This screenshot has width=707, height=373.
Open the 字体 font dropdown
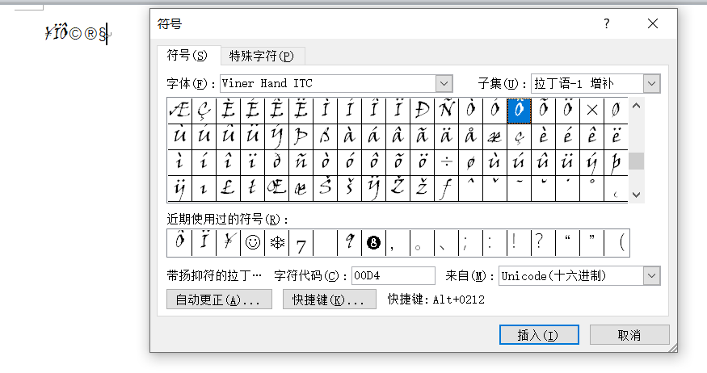[444, 83]
